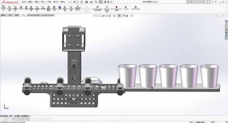
Task: Click the Home icon in top toolbar
Action: coord(74,2)
